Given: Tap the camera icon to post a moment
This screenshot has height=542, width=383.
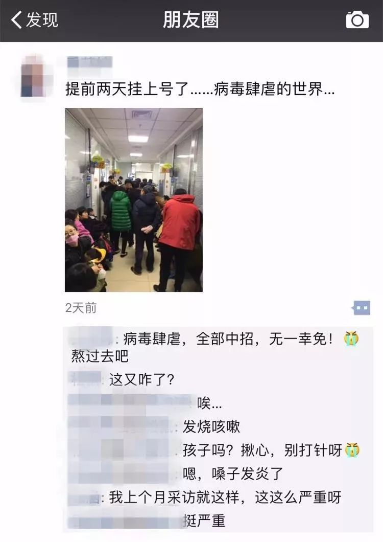Looking at the screenshot, I should [357, 20].
